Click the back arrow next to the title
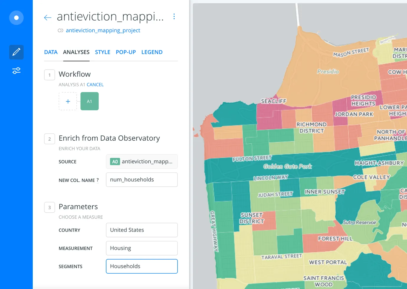This screenshot has height=289, width=407. coord(47,17)
